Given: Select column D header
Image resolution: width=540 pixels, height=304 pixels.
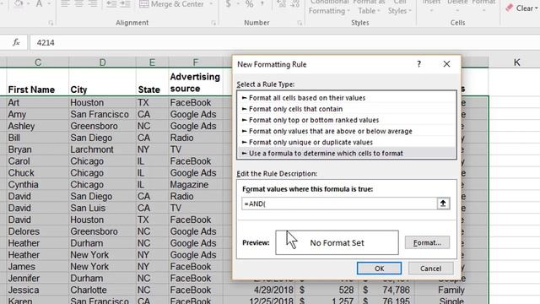Looking at the screenshot, I should pos(103,62).
